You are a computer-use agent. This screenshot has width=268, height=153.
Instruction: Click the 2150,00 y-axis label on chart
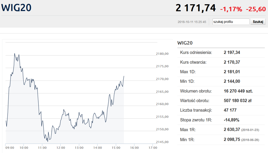pos(162,129)
